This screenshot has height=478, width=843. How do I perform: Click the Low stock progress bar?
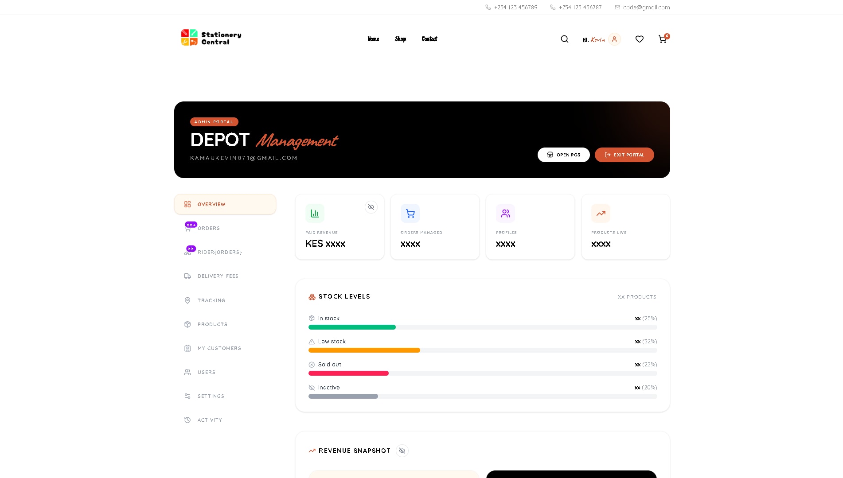pos(483,350)
